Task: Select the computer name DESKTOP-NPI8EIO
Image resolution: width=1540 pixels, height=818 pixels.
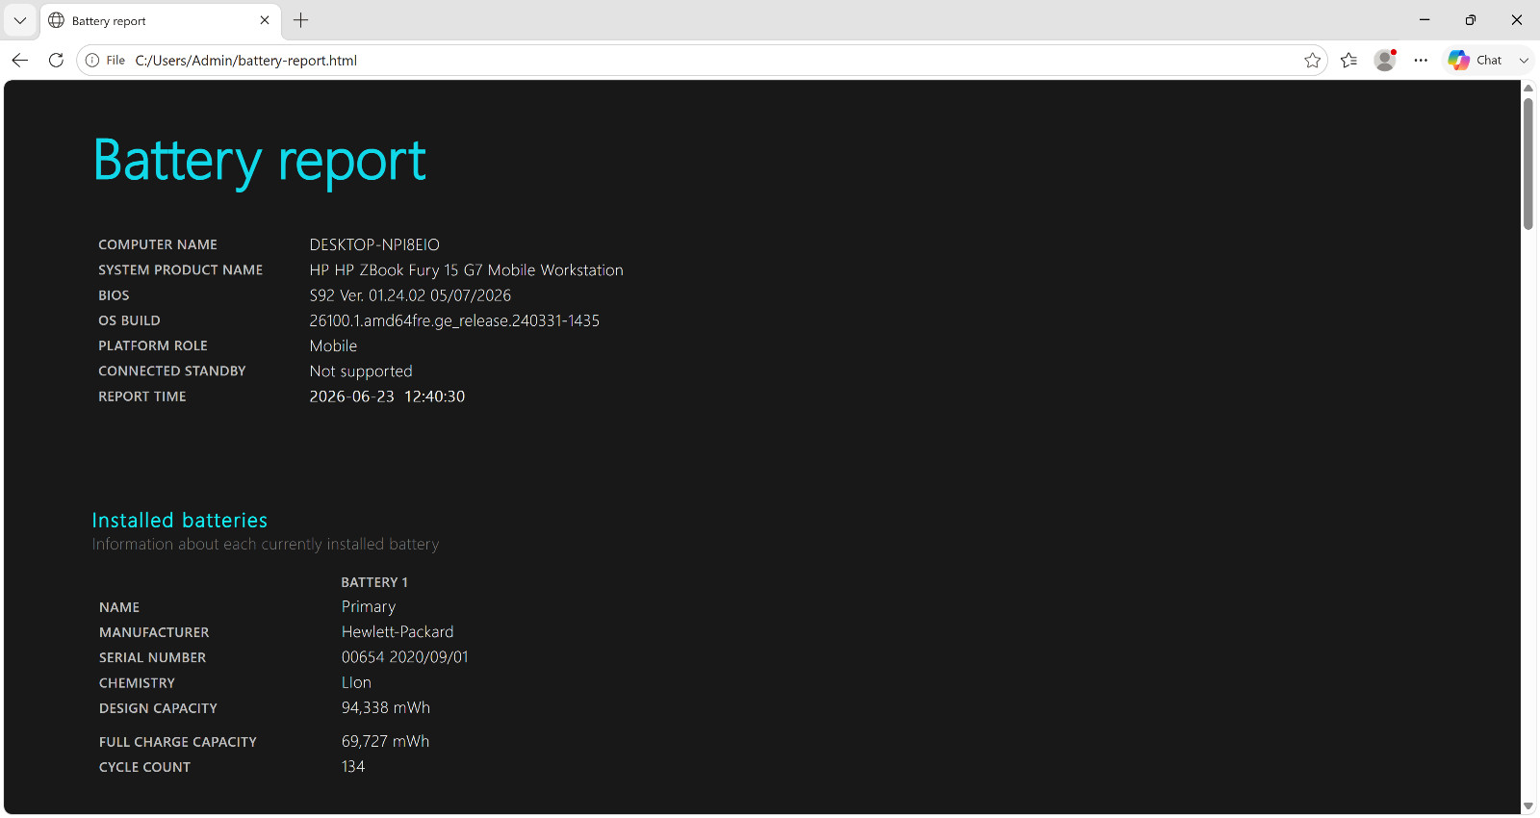Action: click(374, 244)
